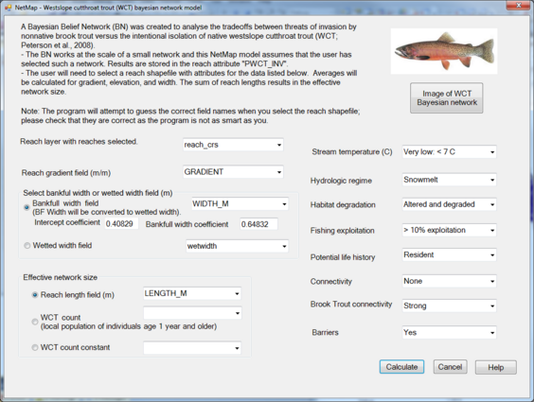The width and height of the screenshot is (534, 402).
Task: Expand the Hydrologic regime dropdown
Action: (449, 180)
